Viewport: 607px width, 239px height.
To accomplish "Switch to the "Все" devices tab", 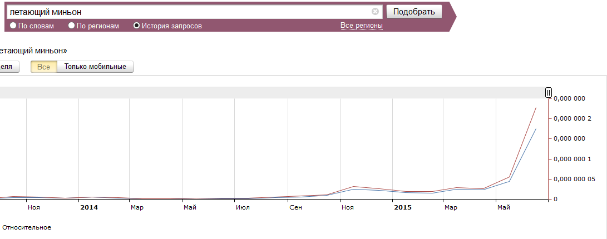I will point(44,67).
